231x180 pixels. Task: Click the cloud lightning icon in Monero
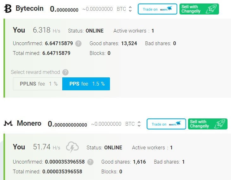pos(72,147)
